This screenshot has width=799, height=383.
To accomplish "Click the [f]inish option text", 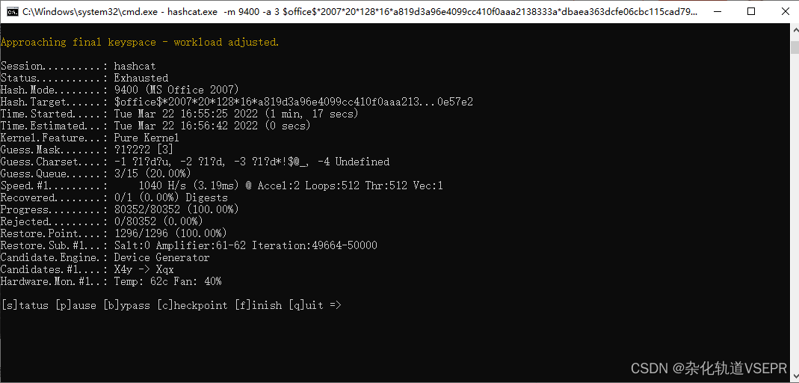I will tap(258, 305).
